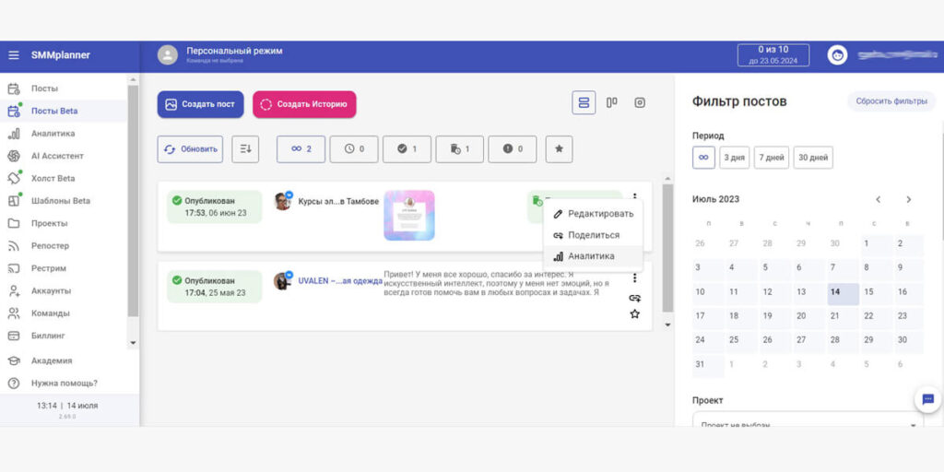The width and height of the screenshot is (944, 472).
Task: Toggle the published posts checkmark filter
Action: [x=407, y=148]
